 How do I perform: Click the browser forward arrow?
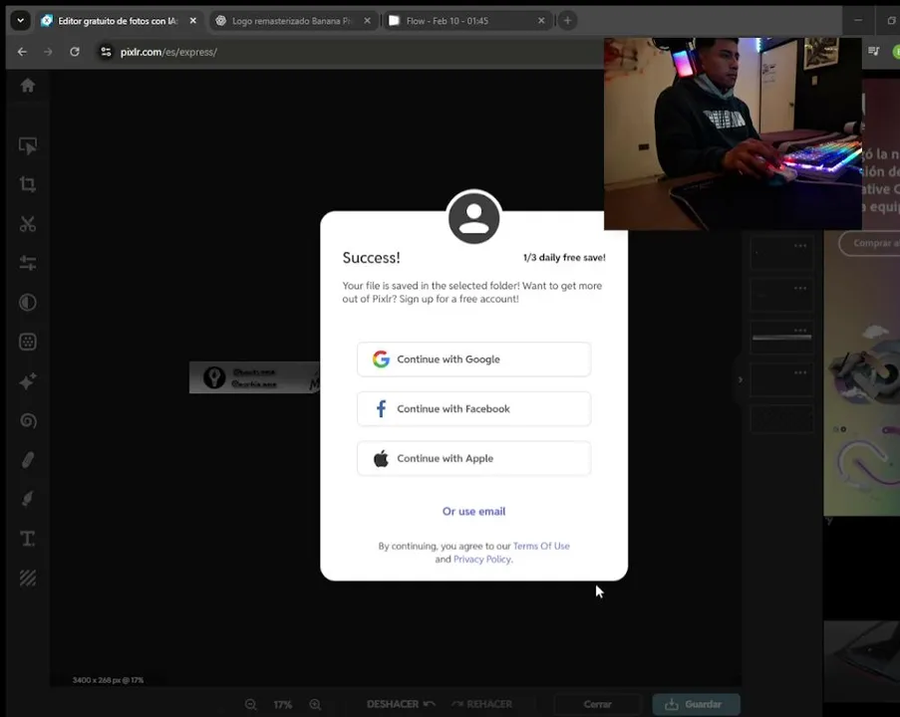point(48,52)
